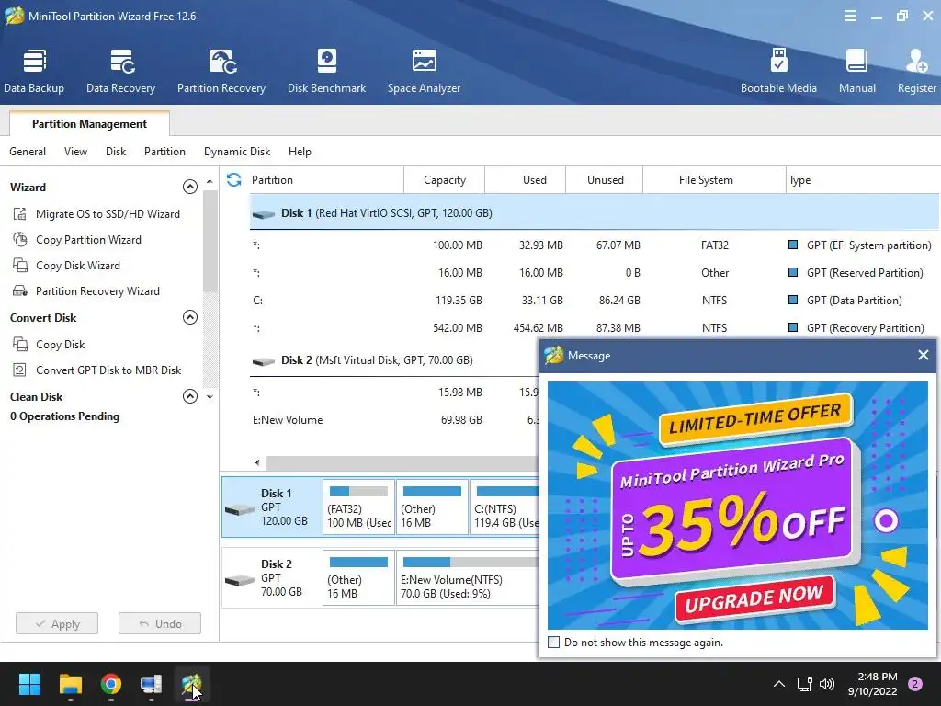Open the network icon in the system tray

[x=804, y=684]
